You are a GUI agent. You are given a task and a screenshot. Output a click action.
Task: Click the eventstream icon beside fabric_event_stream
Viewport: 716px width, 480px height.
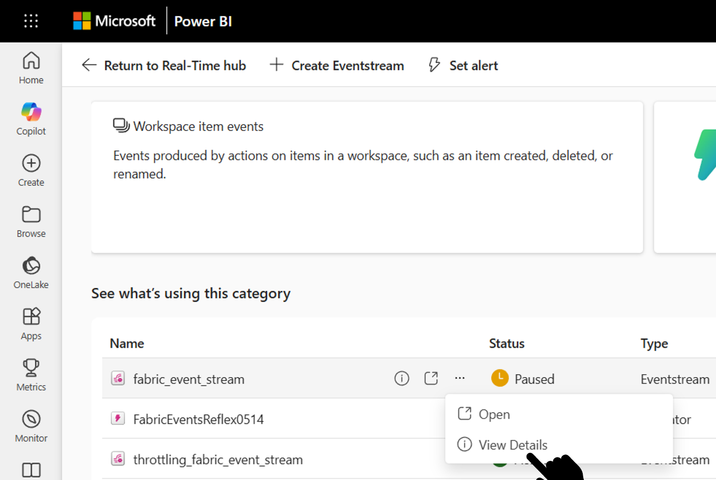(118, 379)
